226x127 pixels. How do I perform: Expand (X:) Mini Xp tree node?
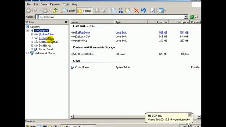coord(32,46)
